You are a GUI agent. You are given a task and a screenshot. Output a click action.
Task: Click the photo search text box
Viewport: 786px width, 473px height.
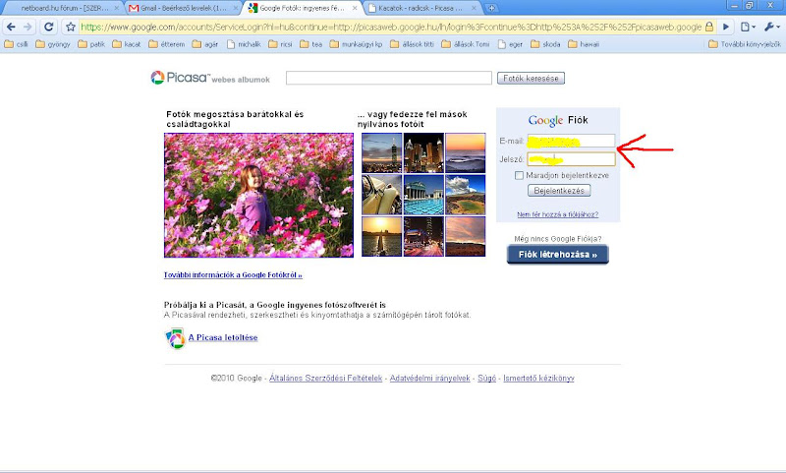click(x=389, y=78)
